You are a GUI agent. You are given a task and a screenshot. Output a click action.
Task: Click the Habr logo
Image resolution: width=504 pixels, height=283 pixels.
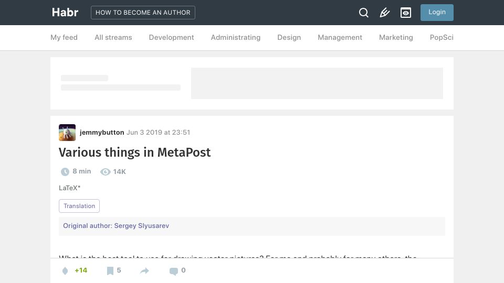pyautogui.click(x=65, y=12)
